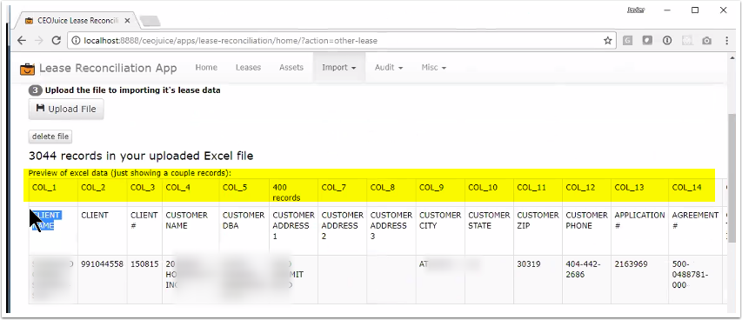Click the 2163969 application cell
This screenshot has width=742, height=320.
pos(639,279)
